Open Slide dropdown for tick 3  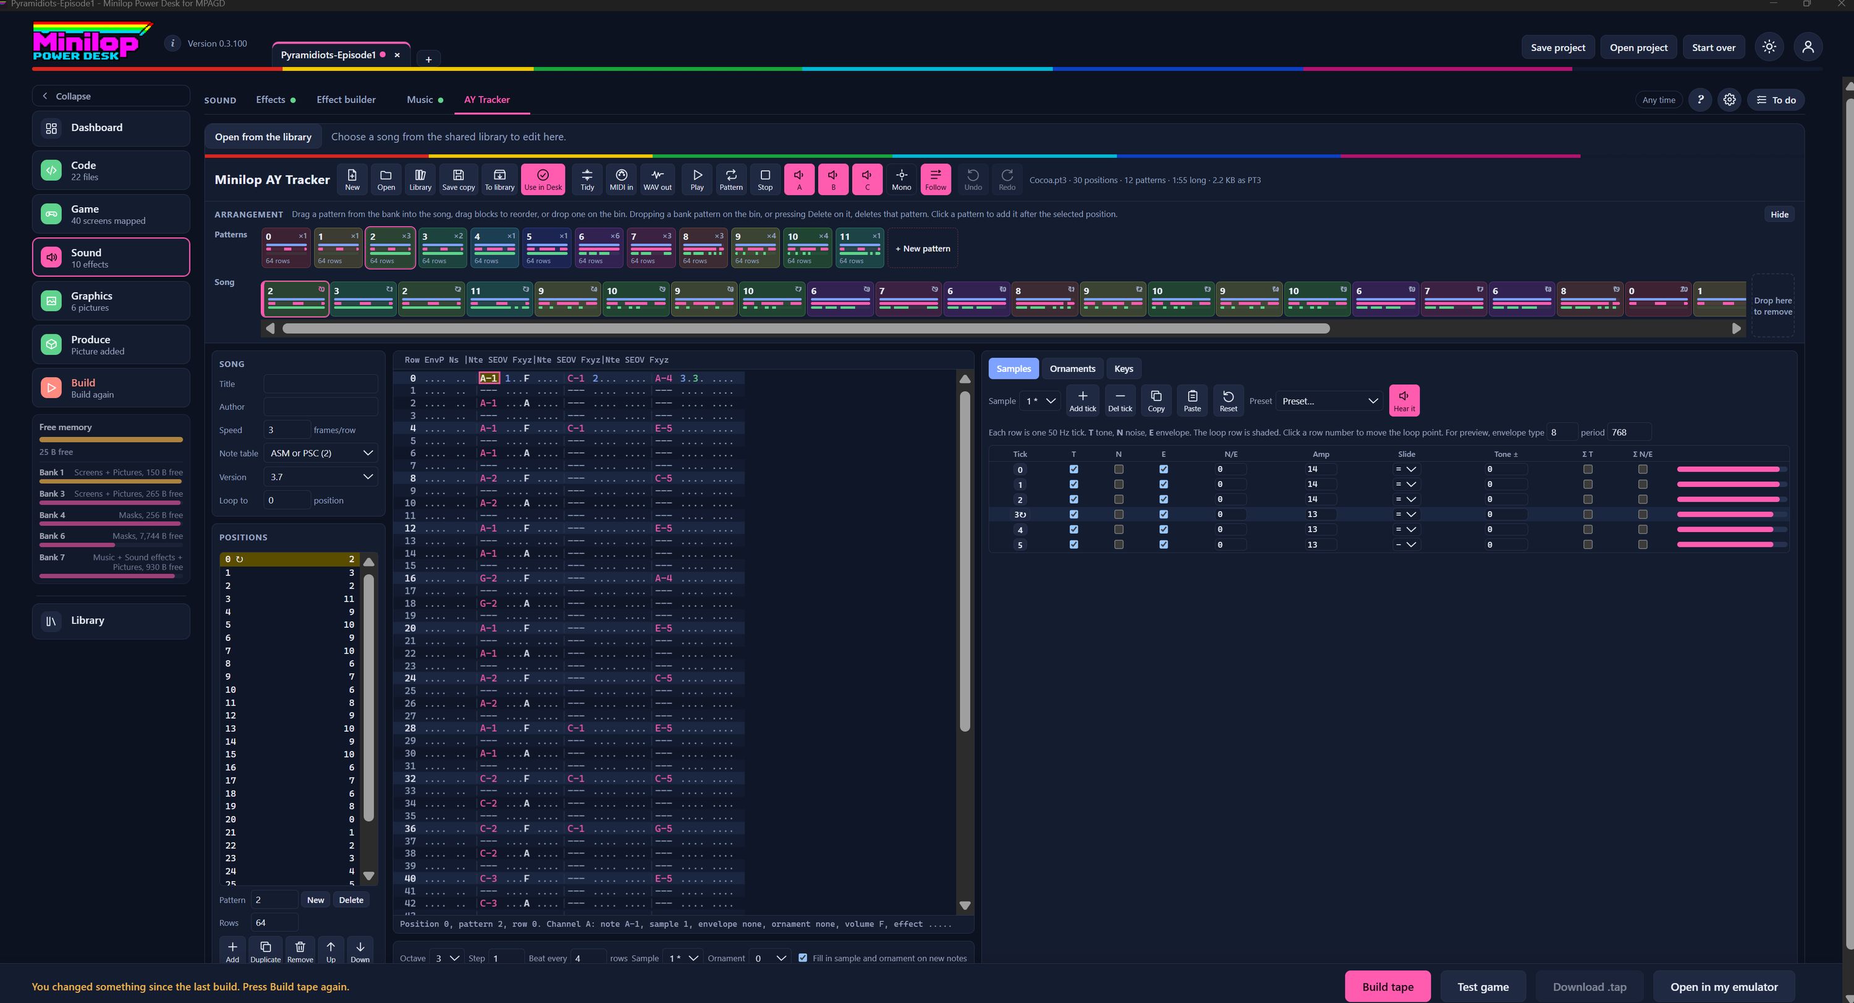(1405, 514)
